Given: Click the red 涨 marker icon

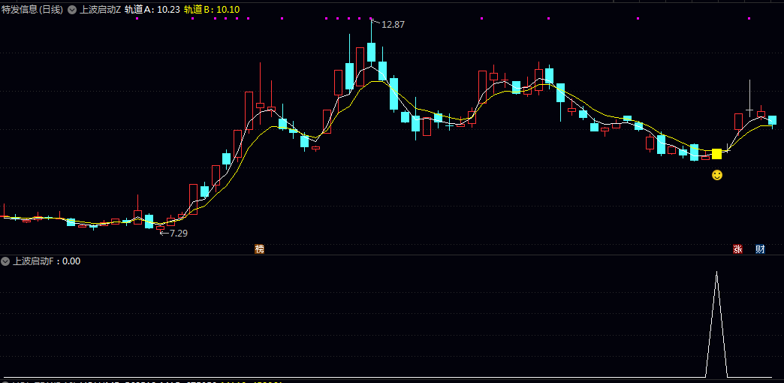Looking at the screenshot, I should coord(737,249).
